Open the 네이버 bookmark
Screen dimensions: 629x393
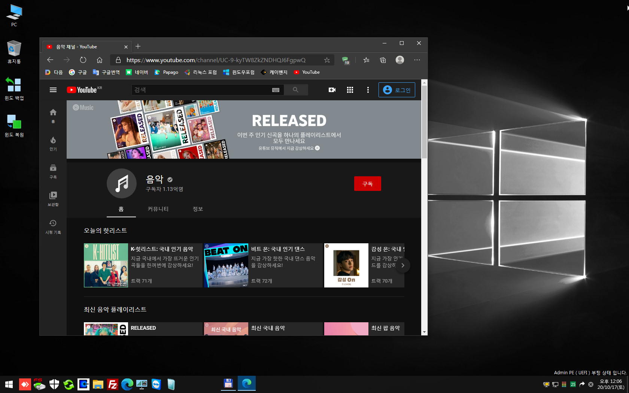[137, 72]
